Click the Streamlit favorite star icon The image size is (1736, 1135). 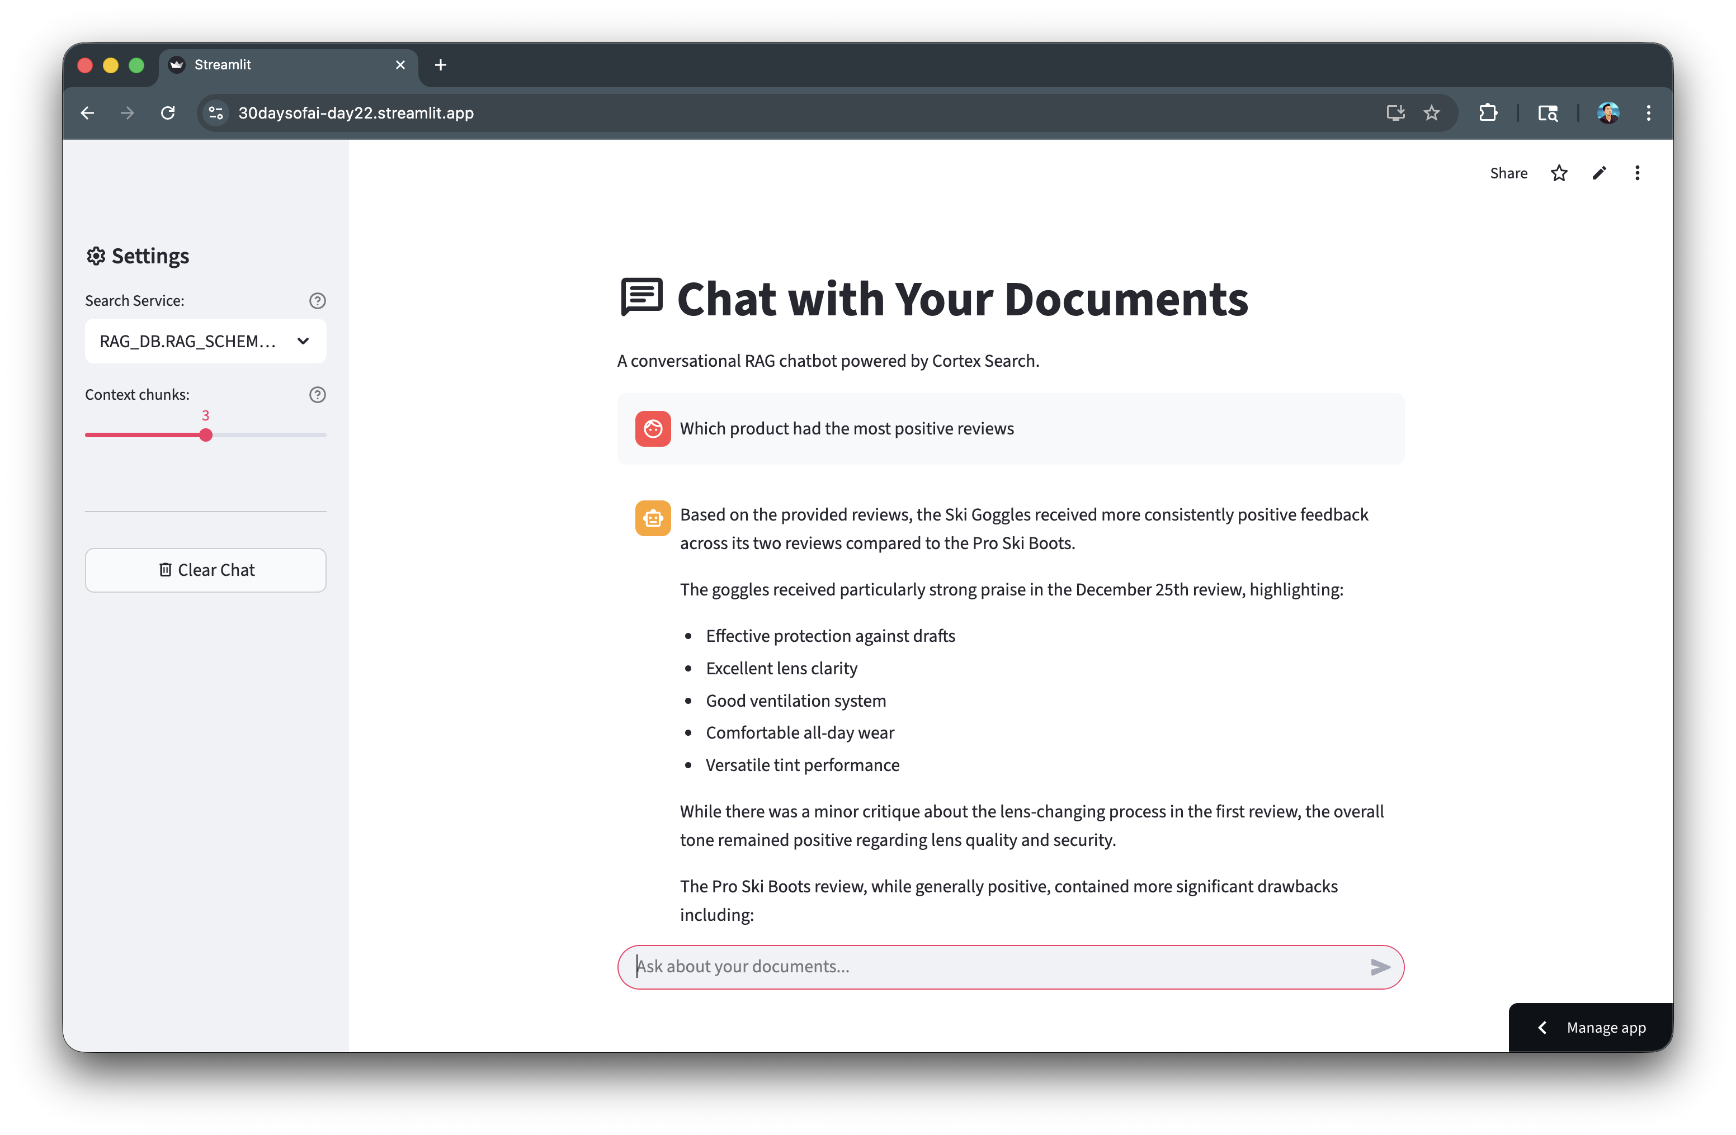(x=1559, y=173)
